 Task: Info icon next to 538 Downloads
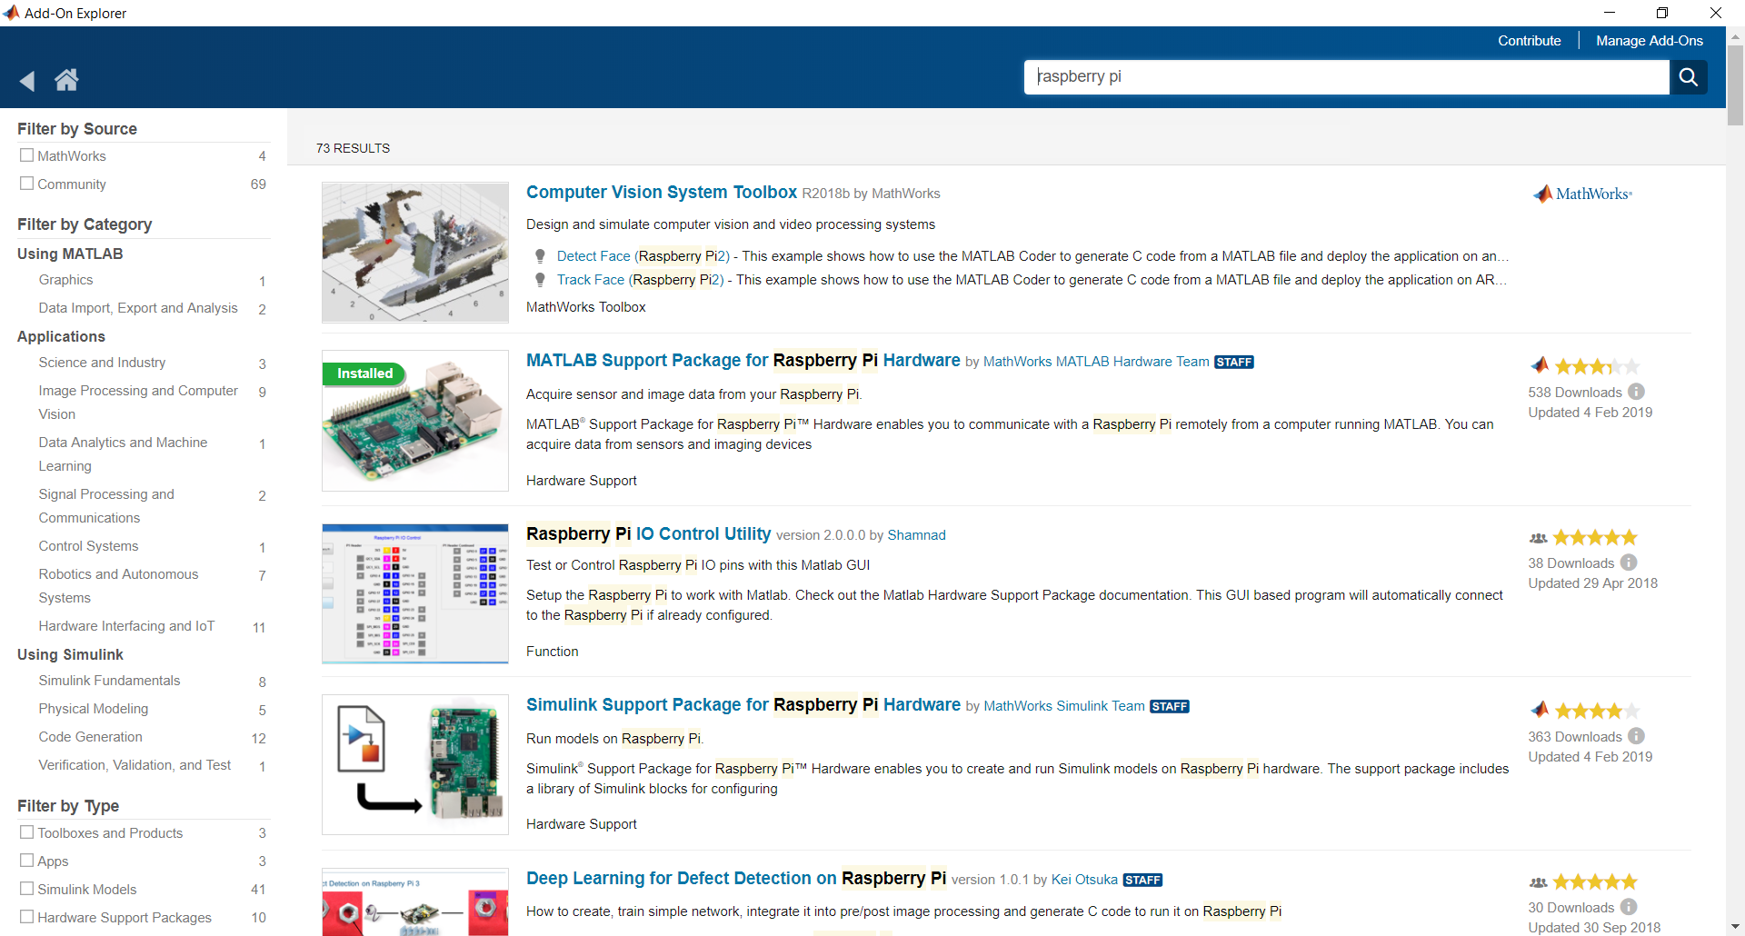click(1636, 392)
